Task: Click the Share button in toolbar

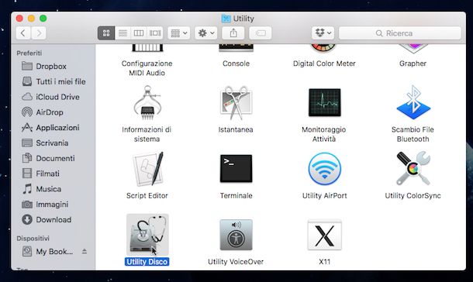Action: 233,33
